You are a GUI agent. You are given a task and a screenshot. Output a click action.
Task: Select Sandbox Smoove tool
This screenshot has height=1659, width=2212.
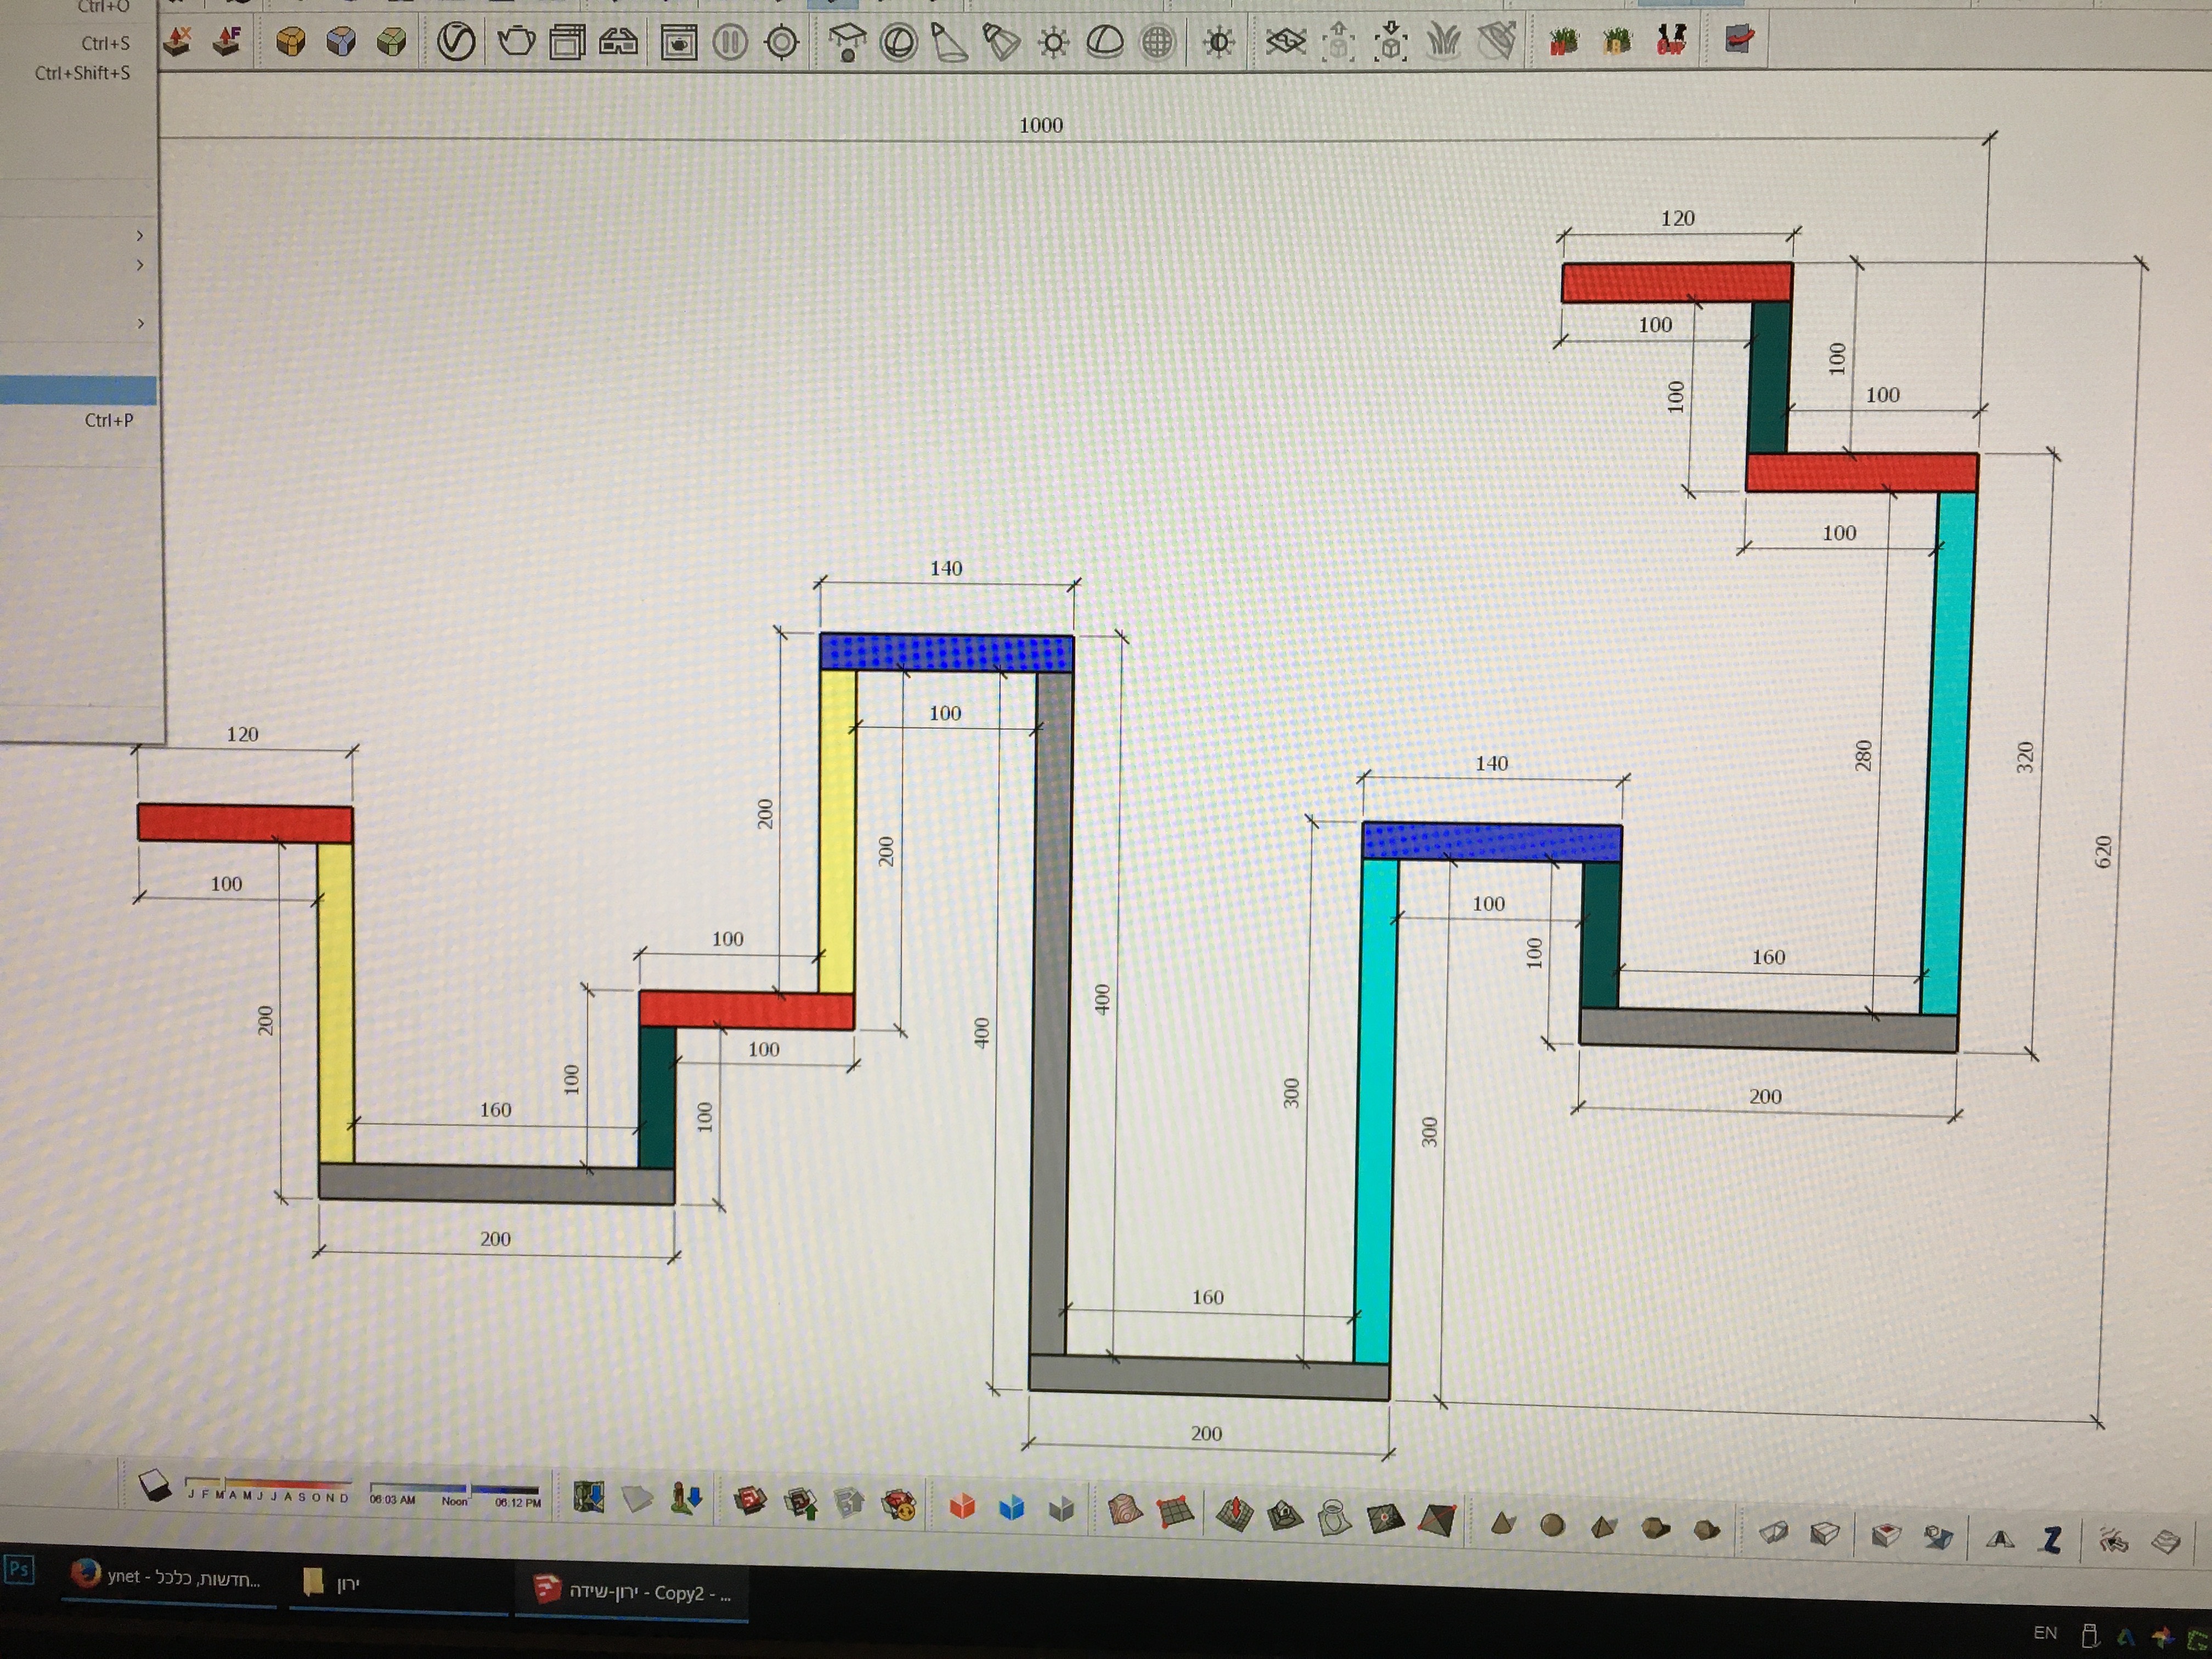pyautogui.click(x=1234, y=1513)
